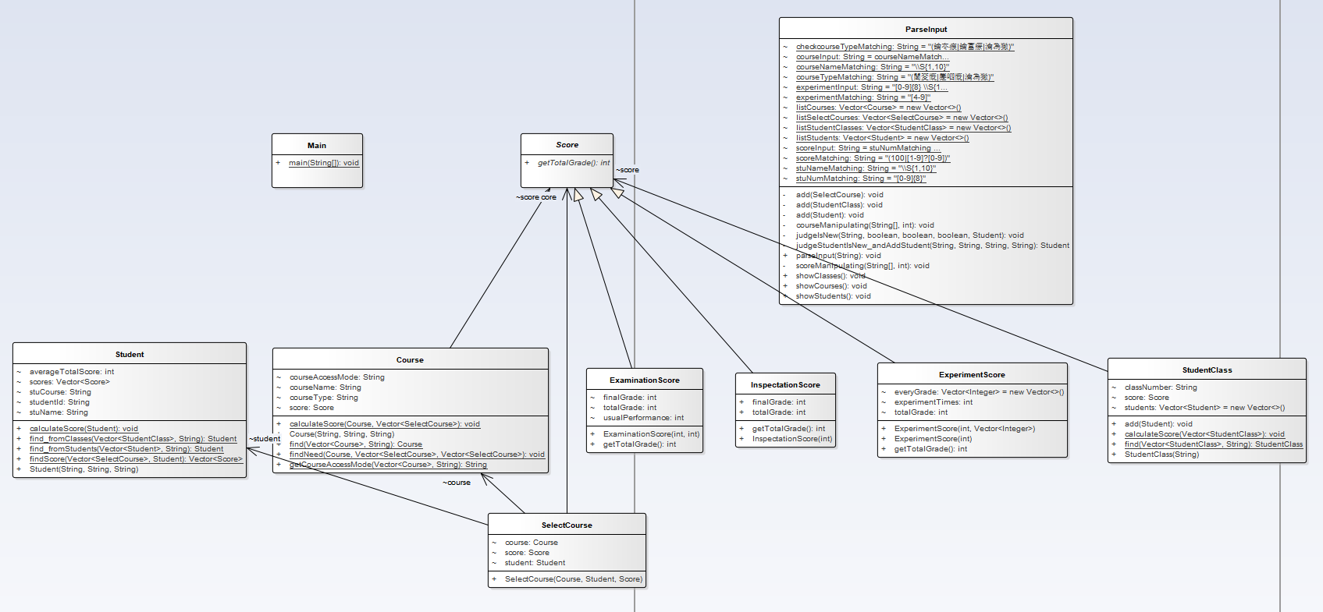Select the Score abstract class header

click(x=567, y=144)
